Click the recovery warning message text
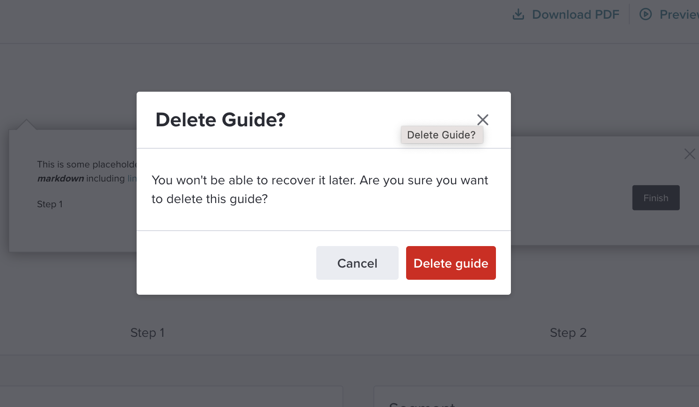The width and height of the screenshot is (699, 407). point(320,189)
